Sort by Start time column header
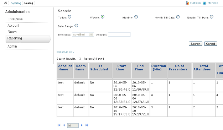Image resolution: width=223 pixels, height=130 pixels. 122,71
